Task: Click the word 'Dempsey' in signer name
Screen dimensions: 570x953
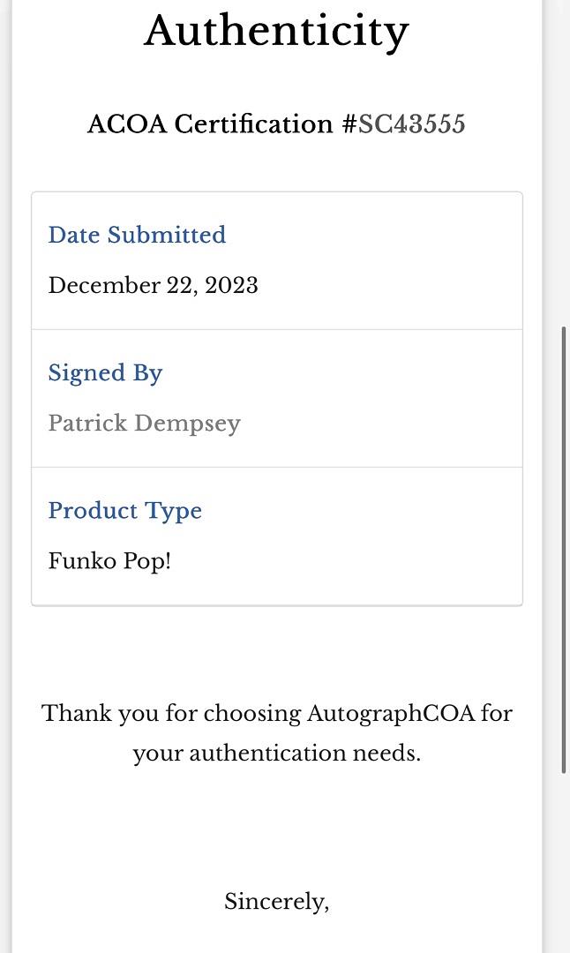Action: (193, 424)
